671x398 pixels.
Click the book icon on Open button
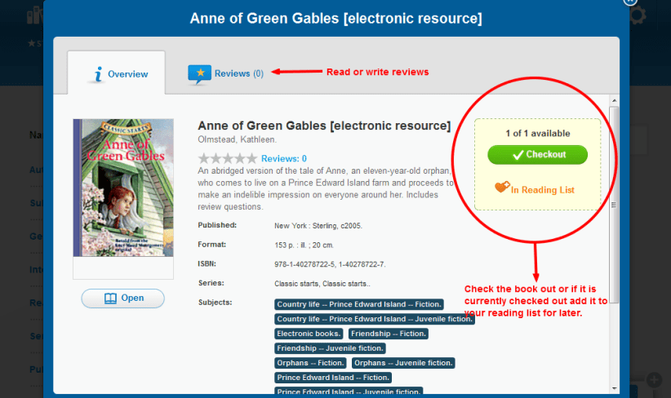point(110,298)
